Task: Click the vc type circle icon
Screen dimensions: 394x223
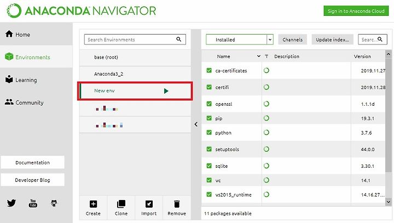Action: (266, 180)
